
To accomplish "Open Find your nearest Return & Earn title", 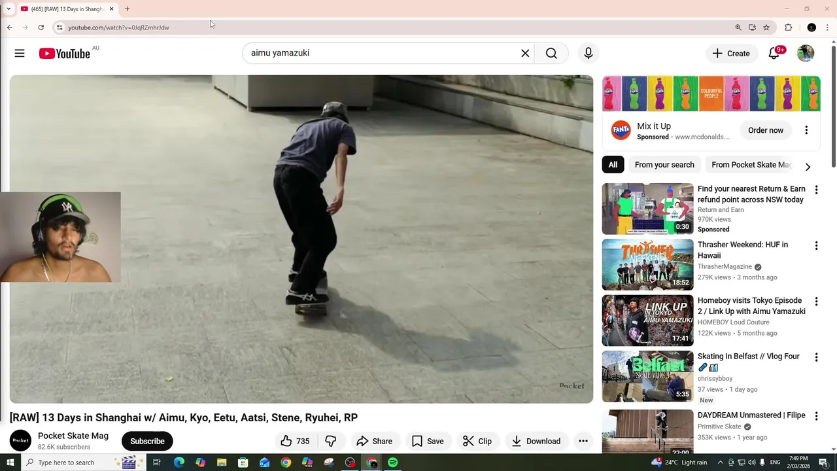I will tap(751, 194).
